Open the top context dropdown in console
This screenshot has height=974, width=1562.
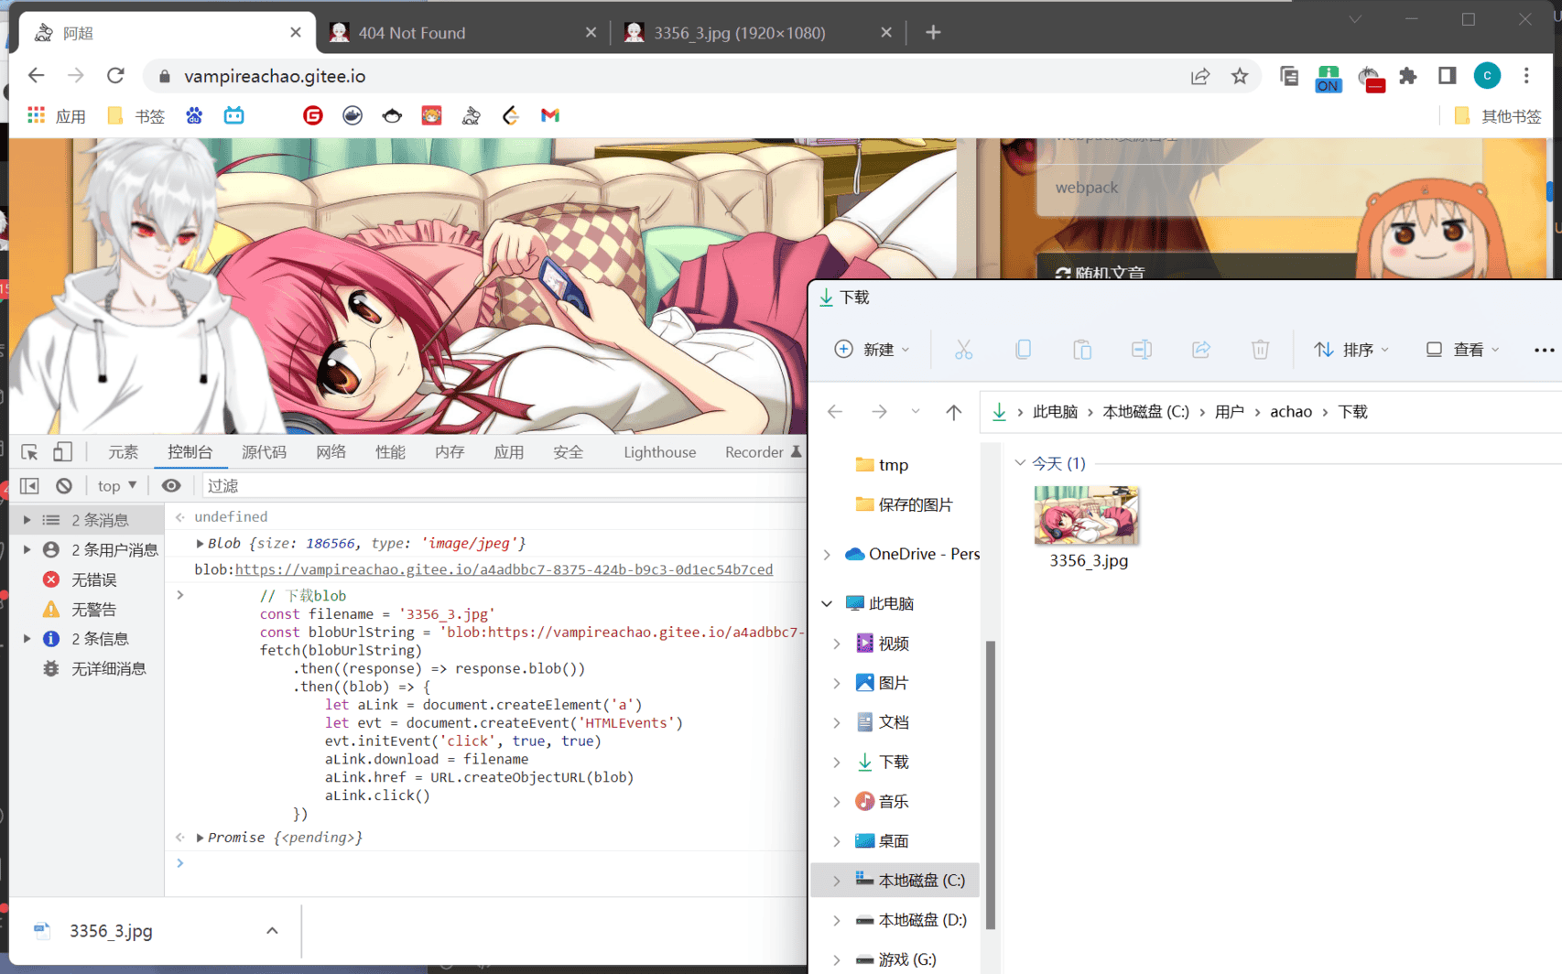click(x=117, y=486)
